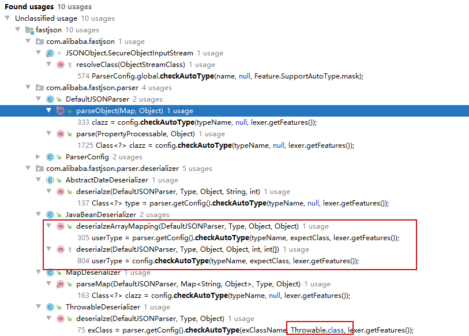Image resolution: width=469 pixels, height=336 pixels.
Task: Click the parse(PropertyProcessable, Object) method icon
Action: tap(61, 134)
